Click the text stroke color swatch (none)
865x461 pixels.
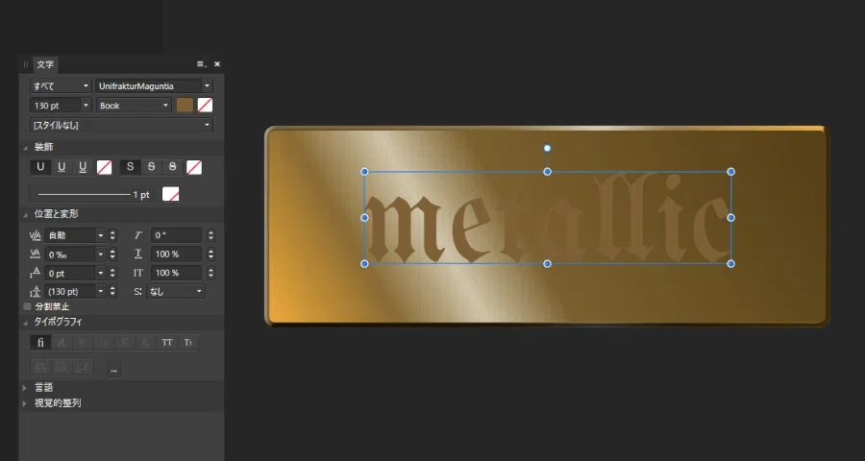click(206, 106)
